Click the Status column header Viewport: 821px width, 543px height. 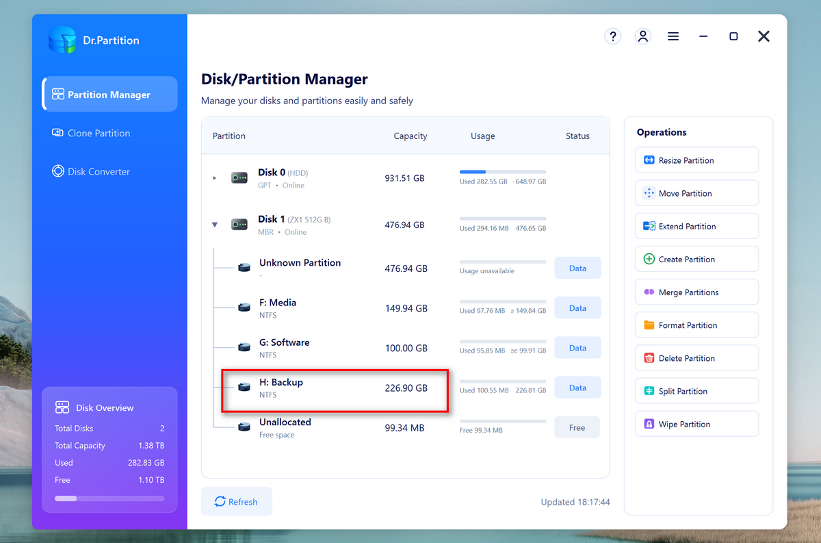[x=577, y=136]
